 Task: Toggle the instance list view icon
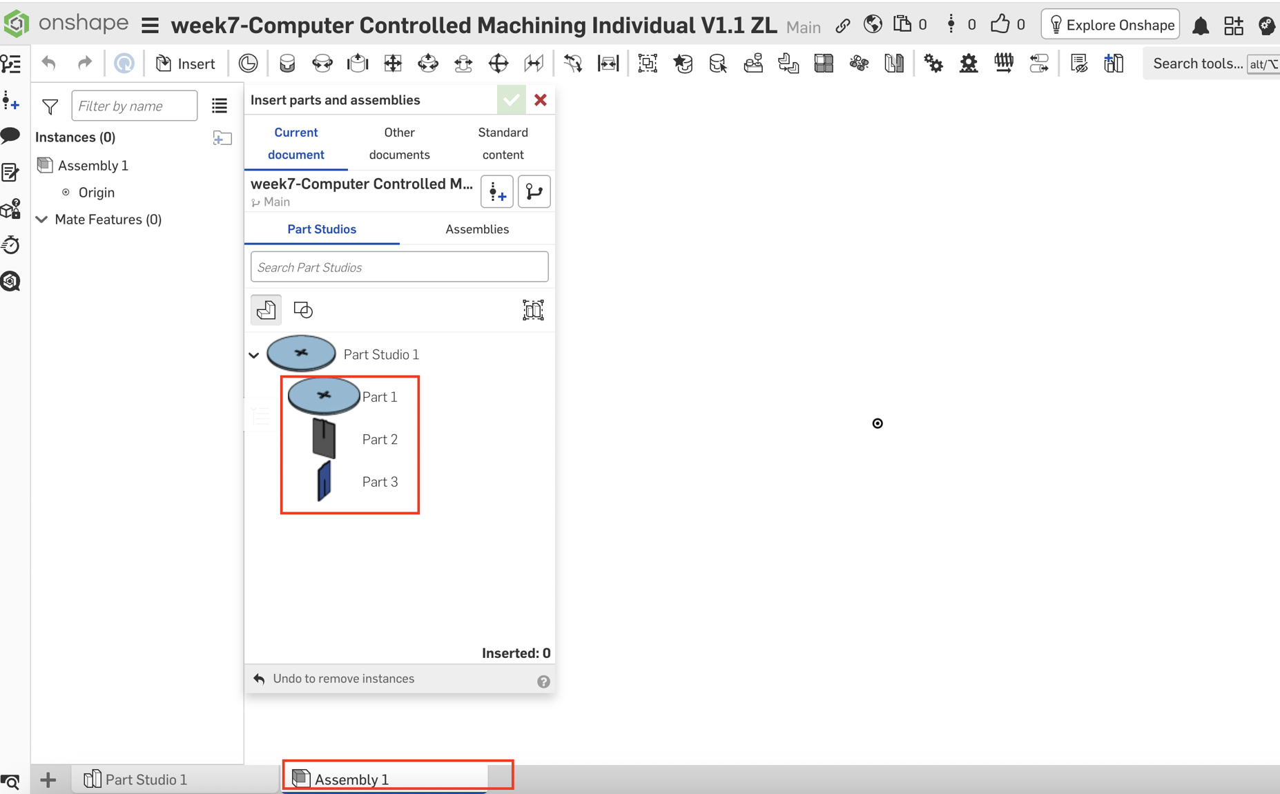click(x=220, y=106)
